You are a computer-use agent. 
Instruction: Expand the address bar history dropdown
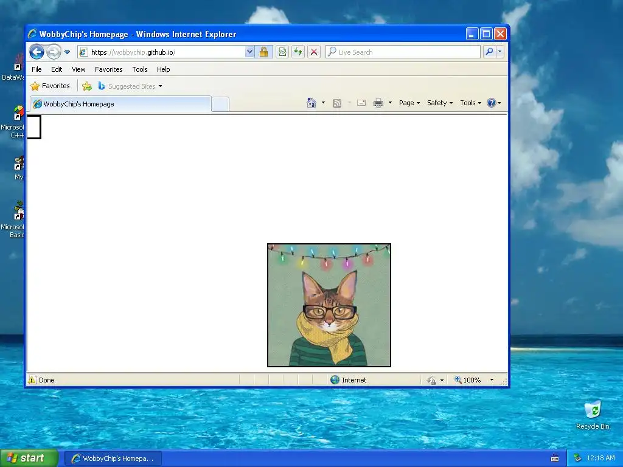(x=249, y=52)
